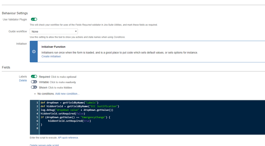Click the Add new condition link
Screen dimensions: 265x146
[67, 94]
